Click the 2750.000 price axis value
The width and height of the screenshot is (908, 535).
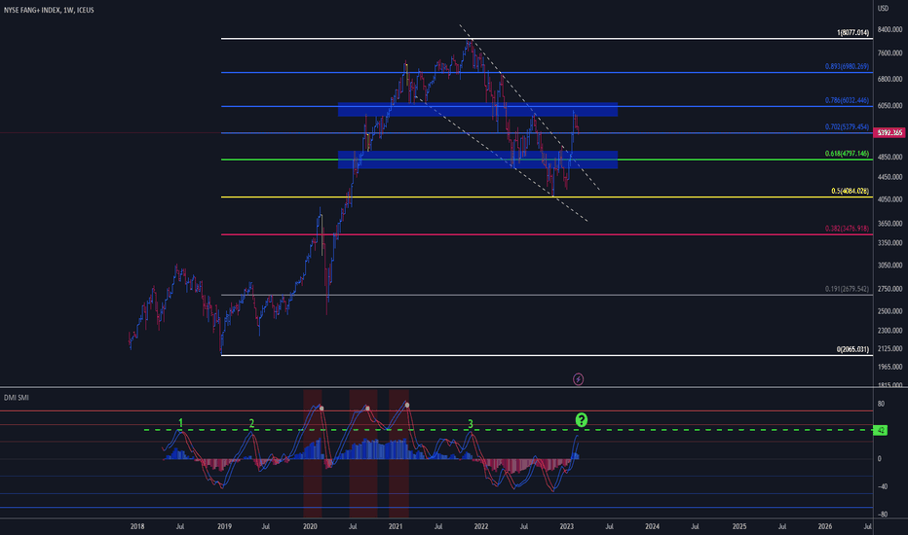(890, 289)
